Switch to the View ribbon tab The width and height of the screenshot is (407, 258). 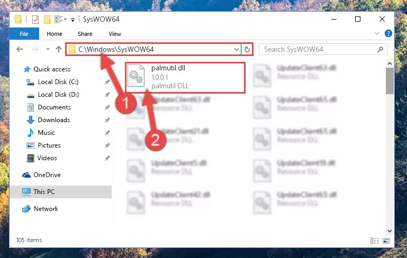[115, 34]
